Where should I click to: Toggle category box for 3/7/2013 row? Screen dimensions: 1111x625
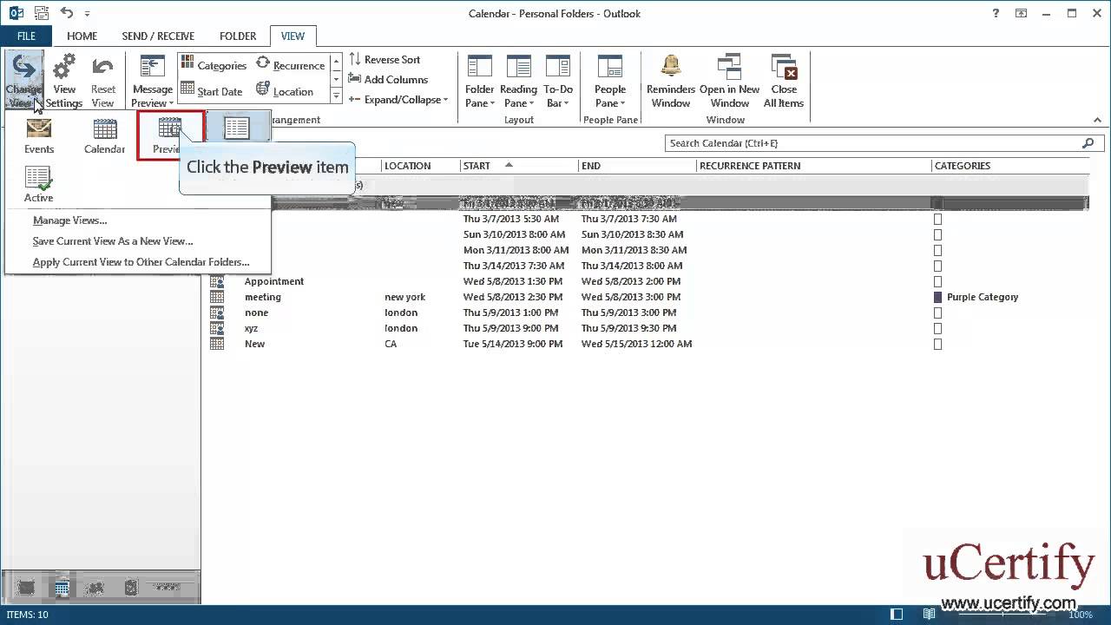(937, 219)
